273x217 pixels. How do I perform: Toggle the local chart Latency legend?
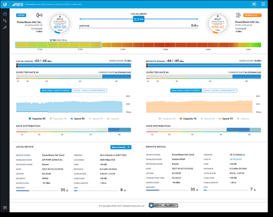[113, 119]
